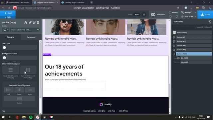
Task: Expand Section (#2) in Structure
Action: click(x=174, y=37)
